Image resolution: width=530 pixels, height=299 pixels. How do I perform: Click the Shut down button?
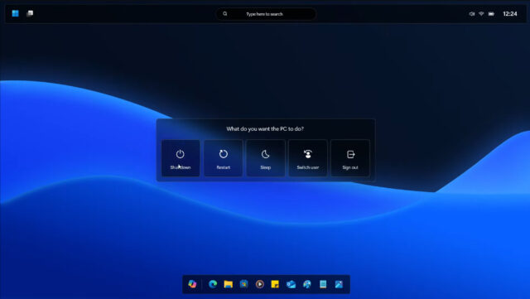point(181,158)
